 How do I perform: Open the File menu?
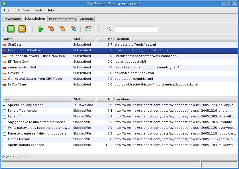[7, 10]
